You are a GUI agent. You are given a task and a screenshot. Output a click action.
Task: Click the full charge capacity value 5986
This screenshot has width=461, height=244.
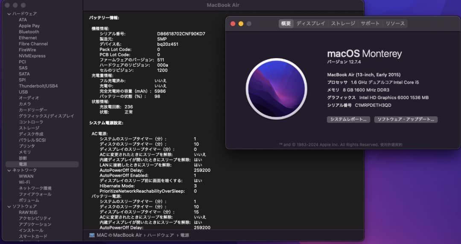pos(160,91)
